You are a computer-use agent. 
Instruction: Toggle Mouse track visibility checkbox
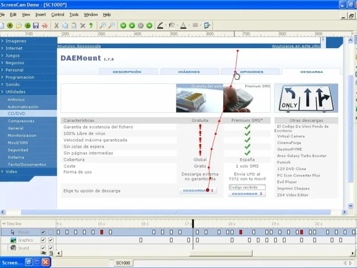pyautogui.click(x=43, y=232)
